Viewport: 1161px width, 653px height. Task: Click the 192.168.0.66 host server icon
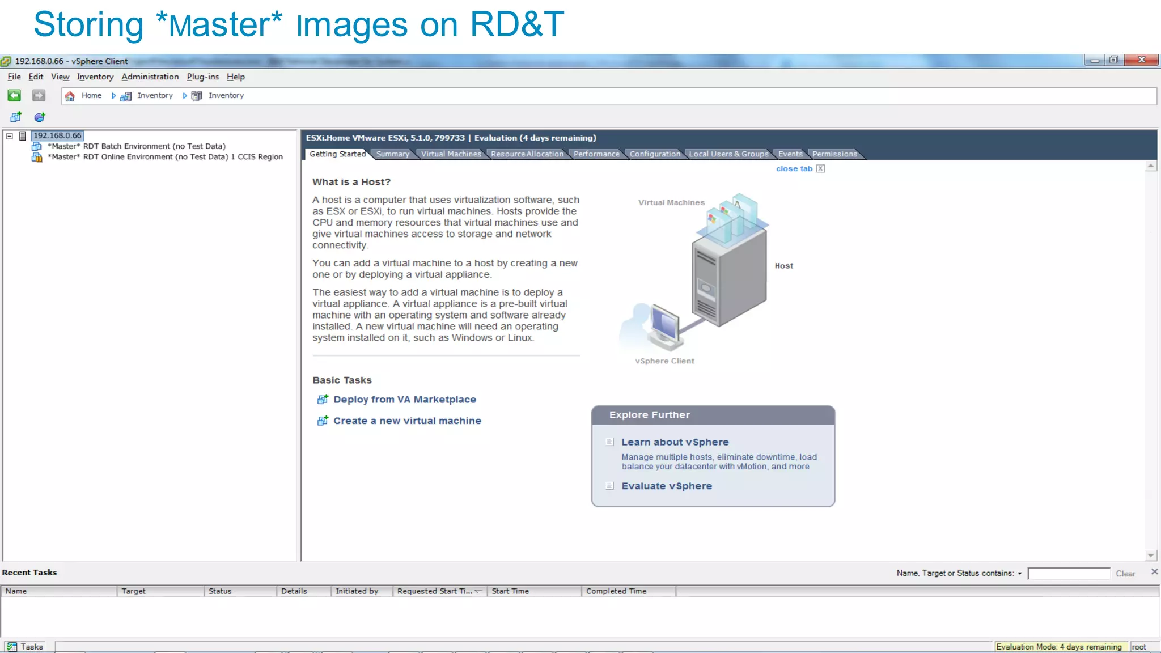pyautogui.click(x=23, y=135)
